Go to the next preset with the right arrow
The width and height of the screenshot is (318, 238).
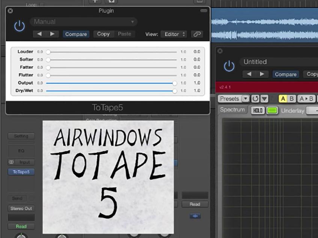click(53, 34)
